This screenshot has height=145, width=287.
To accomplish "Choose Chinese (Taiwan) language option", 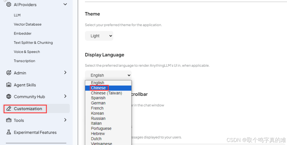I will [108, 93].
